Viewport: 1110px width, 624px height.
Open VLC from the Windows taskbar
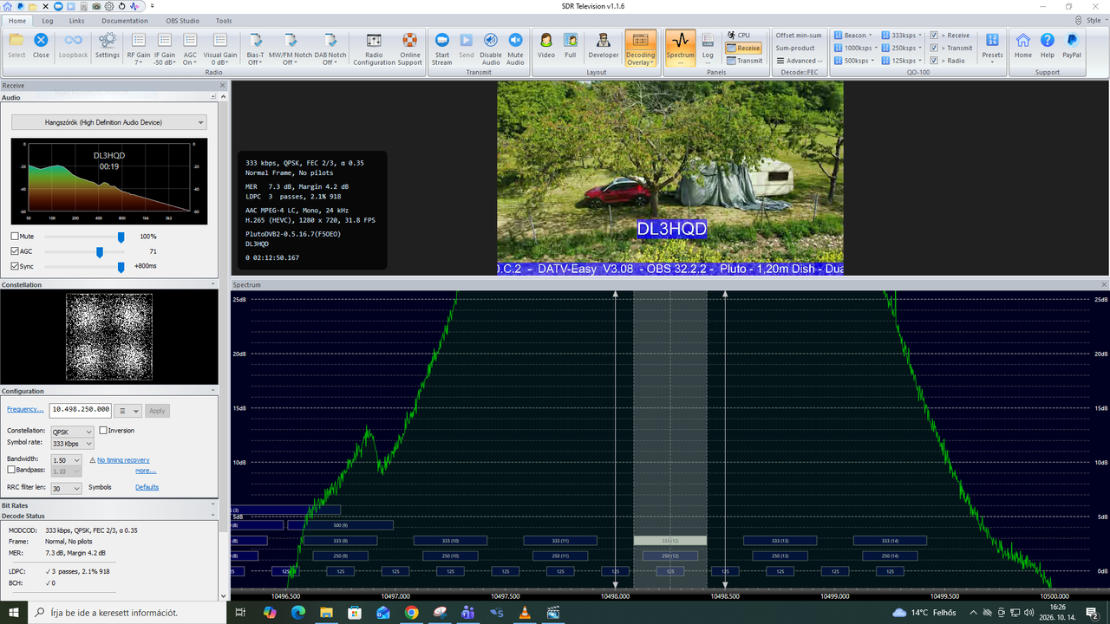524,613
